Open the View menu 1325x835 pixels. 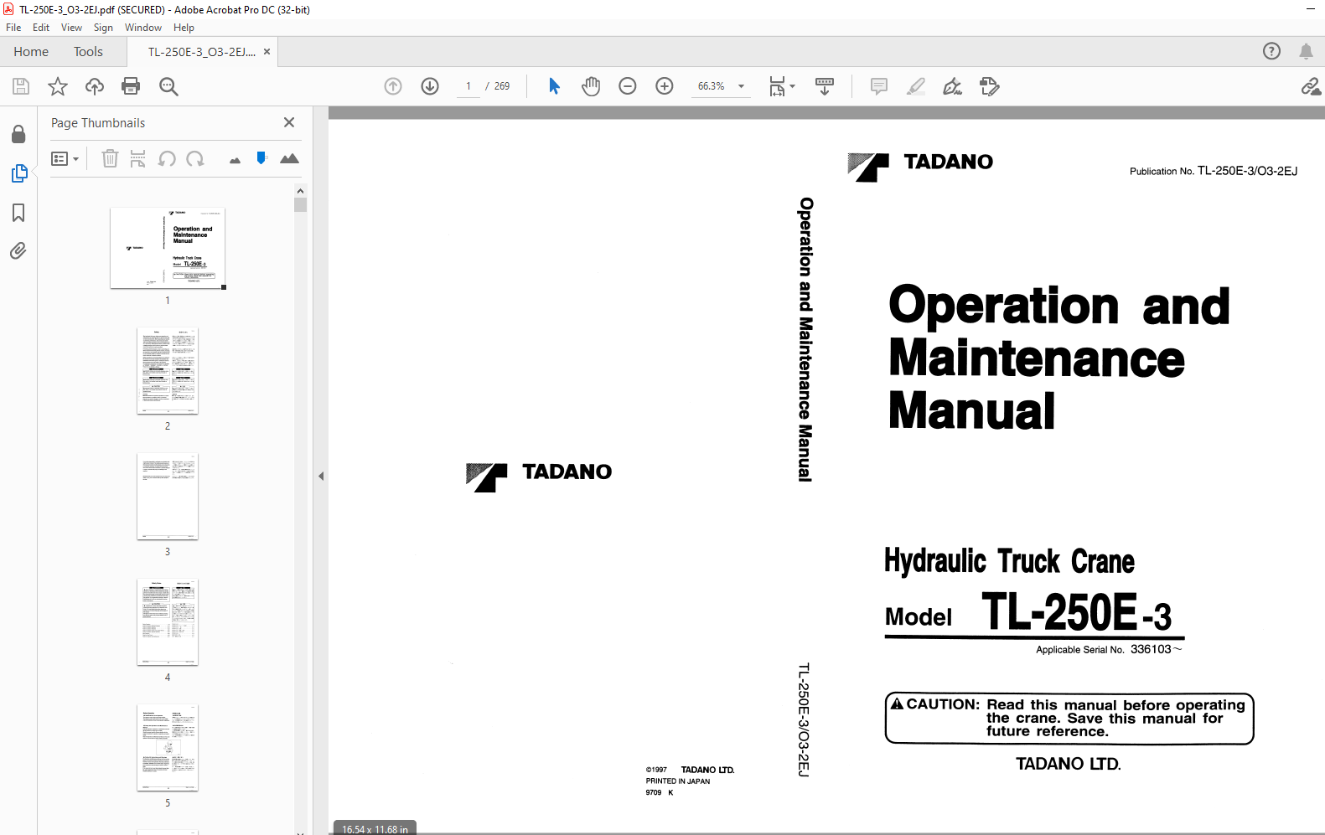[x=71, y=28]
